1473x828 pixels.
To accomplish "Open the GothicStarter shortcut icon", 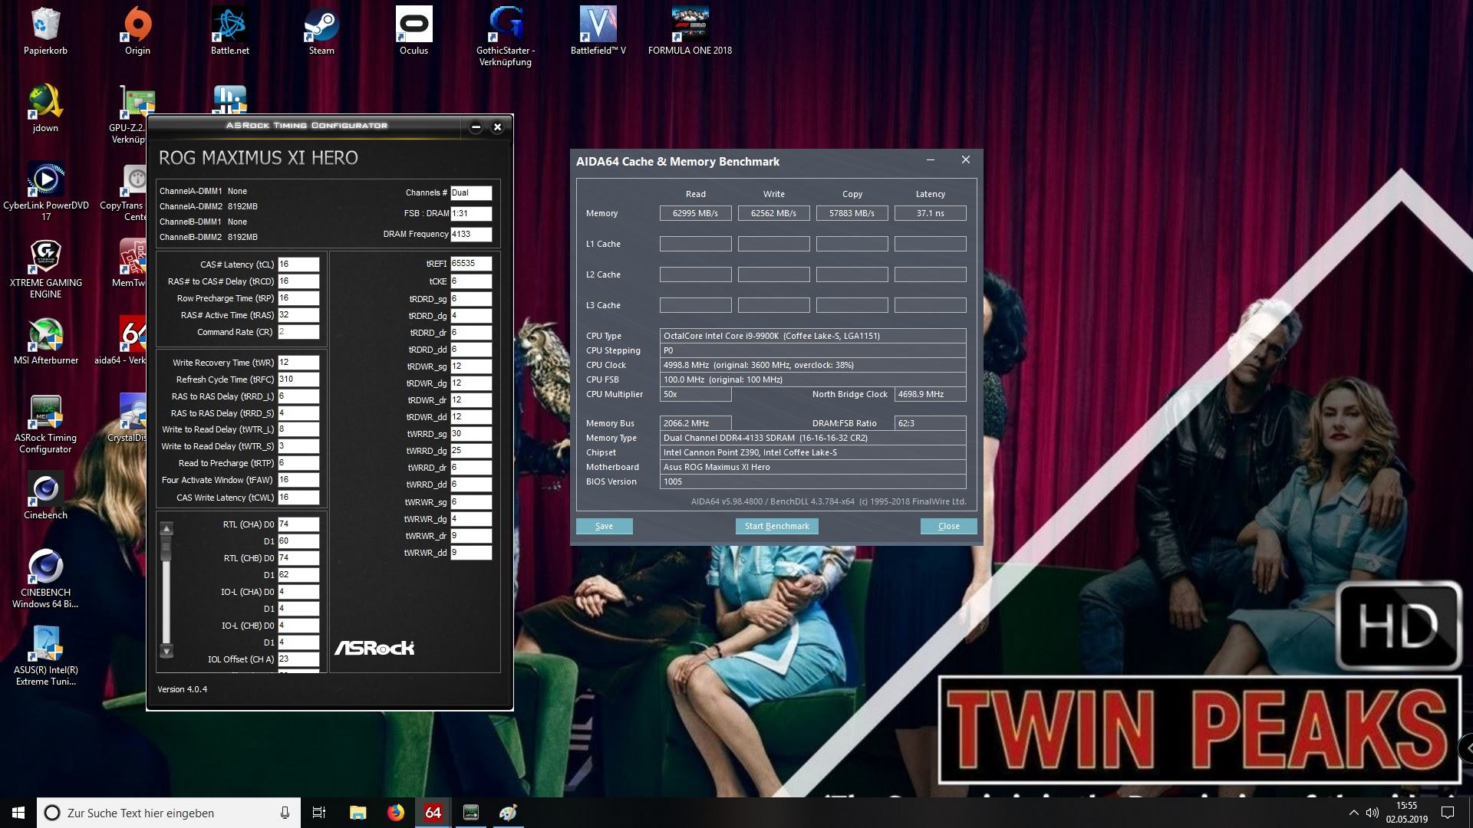I will pos(506,36).
